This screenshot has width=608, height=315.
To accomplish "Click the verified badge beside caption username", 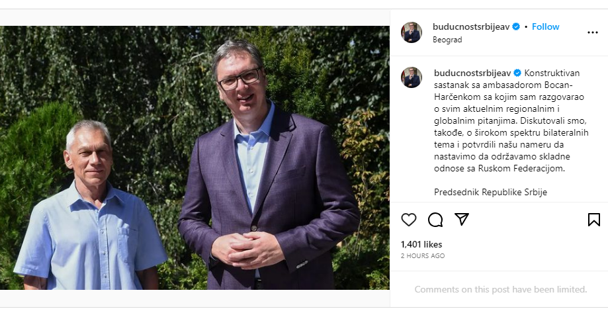I will pyautogui.click(x=517, y=73).
